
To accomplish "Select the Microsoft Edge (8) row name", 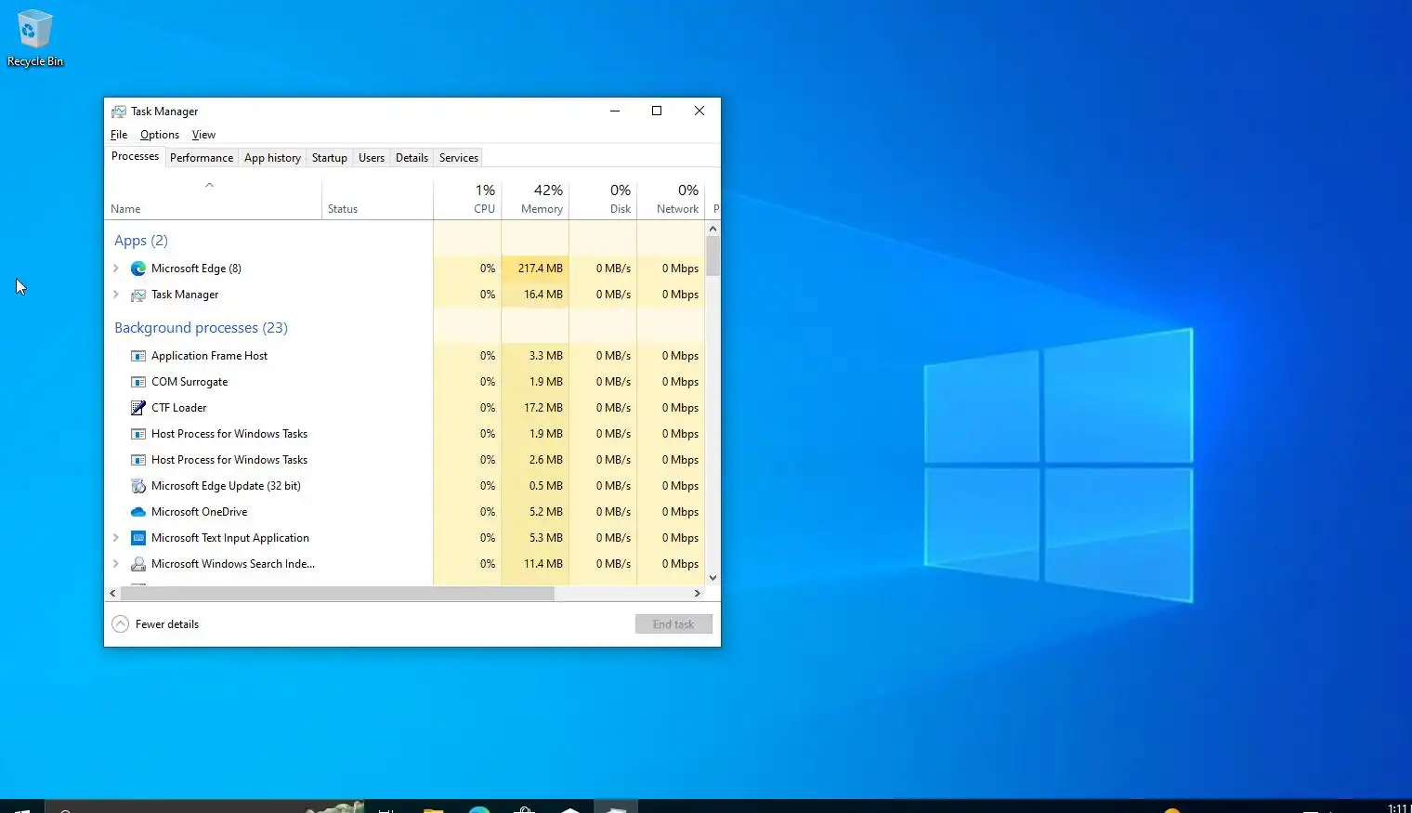I will [196, 269].
